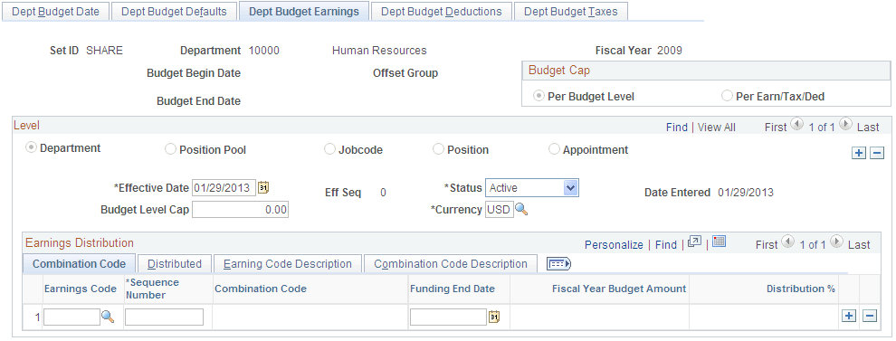Viewport: 896px width, 341px height.
Task: Select the Combination Code grid tab
Action: [79, 263]
